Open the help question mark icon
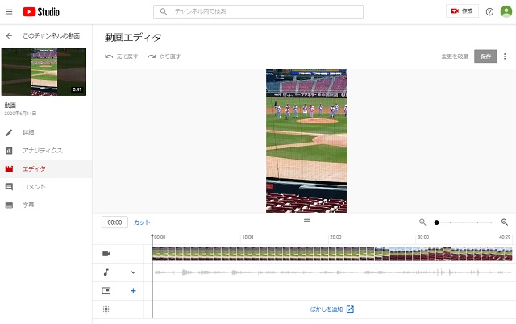Screen dimensions: 516x324 click(489, 12)
